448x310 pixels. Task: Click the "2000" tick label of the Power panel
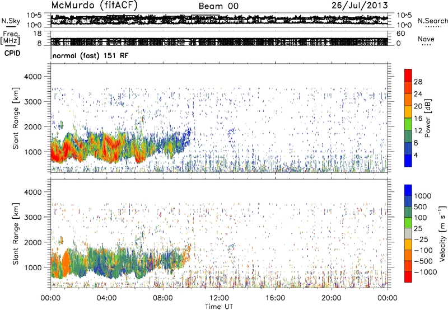coord(33,127)
